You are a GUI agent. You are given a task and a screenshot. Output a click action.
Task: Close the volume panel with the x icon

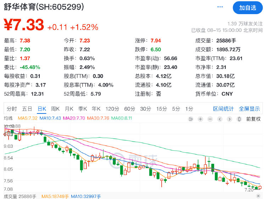(258, 196)
